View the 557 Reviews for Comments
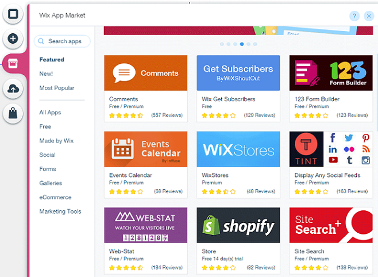 pyautogui.click(x=167, y=116)
